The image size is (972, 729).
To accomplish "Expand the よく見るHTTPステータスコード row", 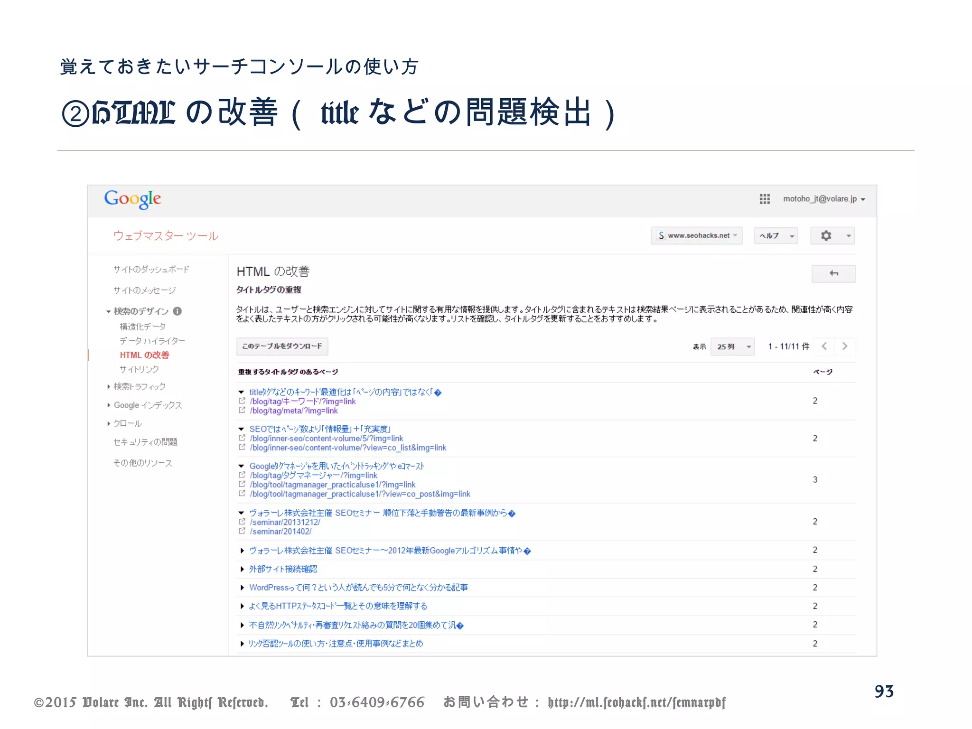I will coord(242,606).
